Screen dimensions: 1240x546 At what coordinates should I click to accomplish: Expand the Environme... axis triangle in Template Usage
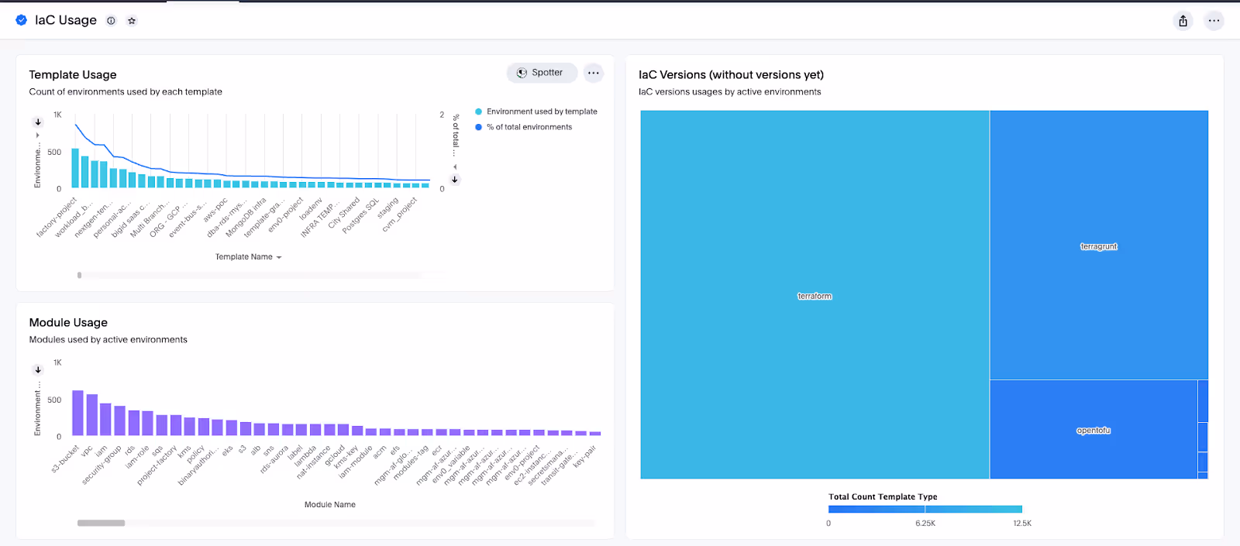[x=37, y=136]
